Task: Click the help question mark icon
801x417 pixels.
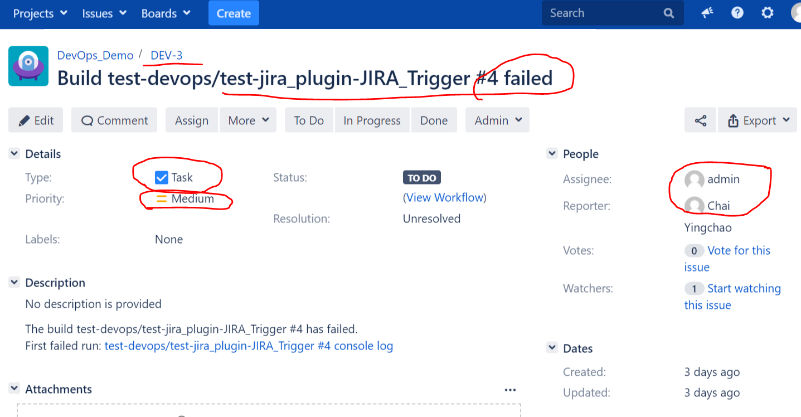Action: [x=737, y=12]
